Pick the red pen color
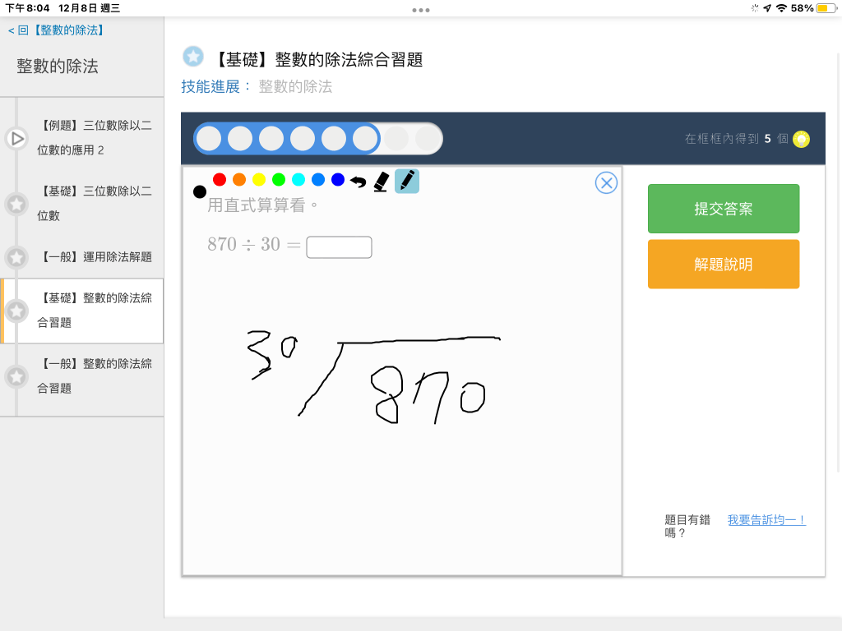The image size is (842, 631). pyautogui.click(x=220, y=179)
